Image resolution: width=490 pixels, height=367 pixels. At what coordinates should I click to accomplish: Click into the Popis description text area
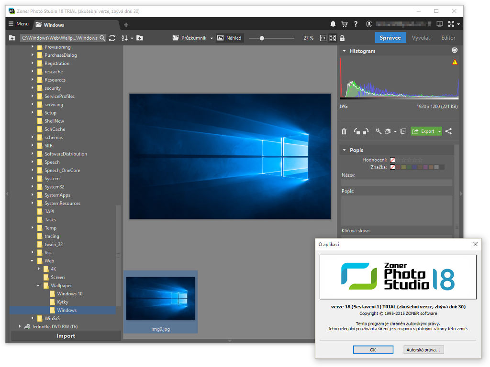(397, 210)
